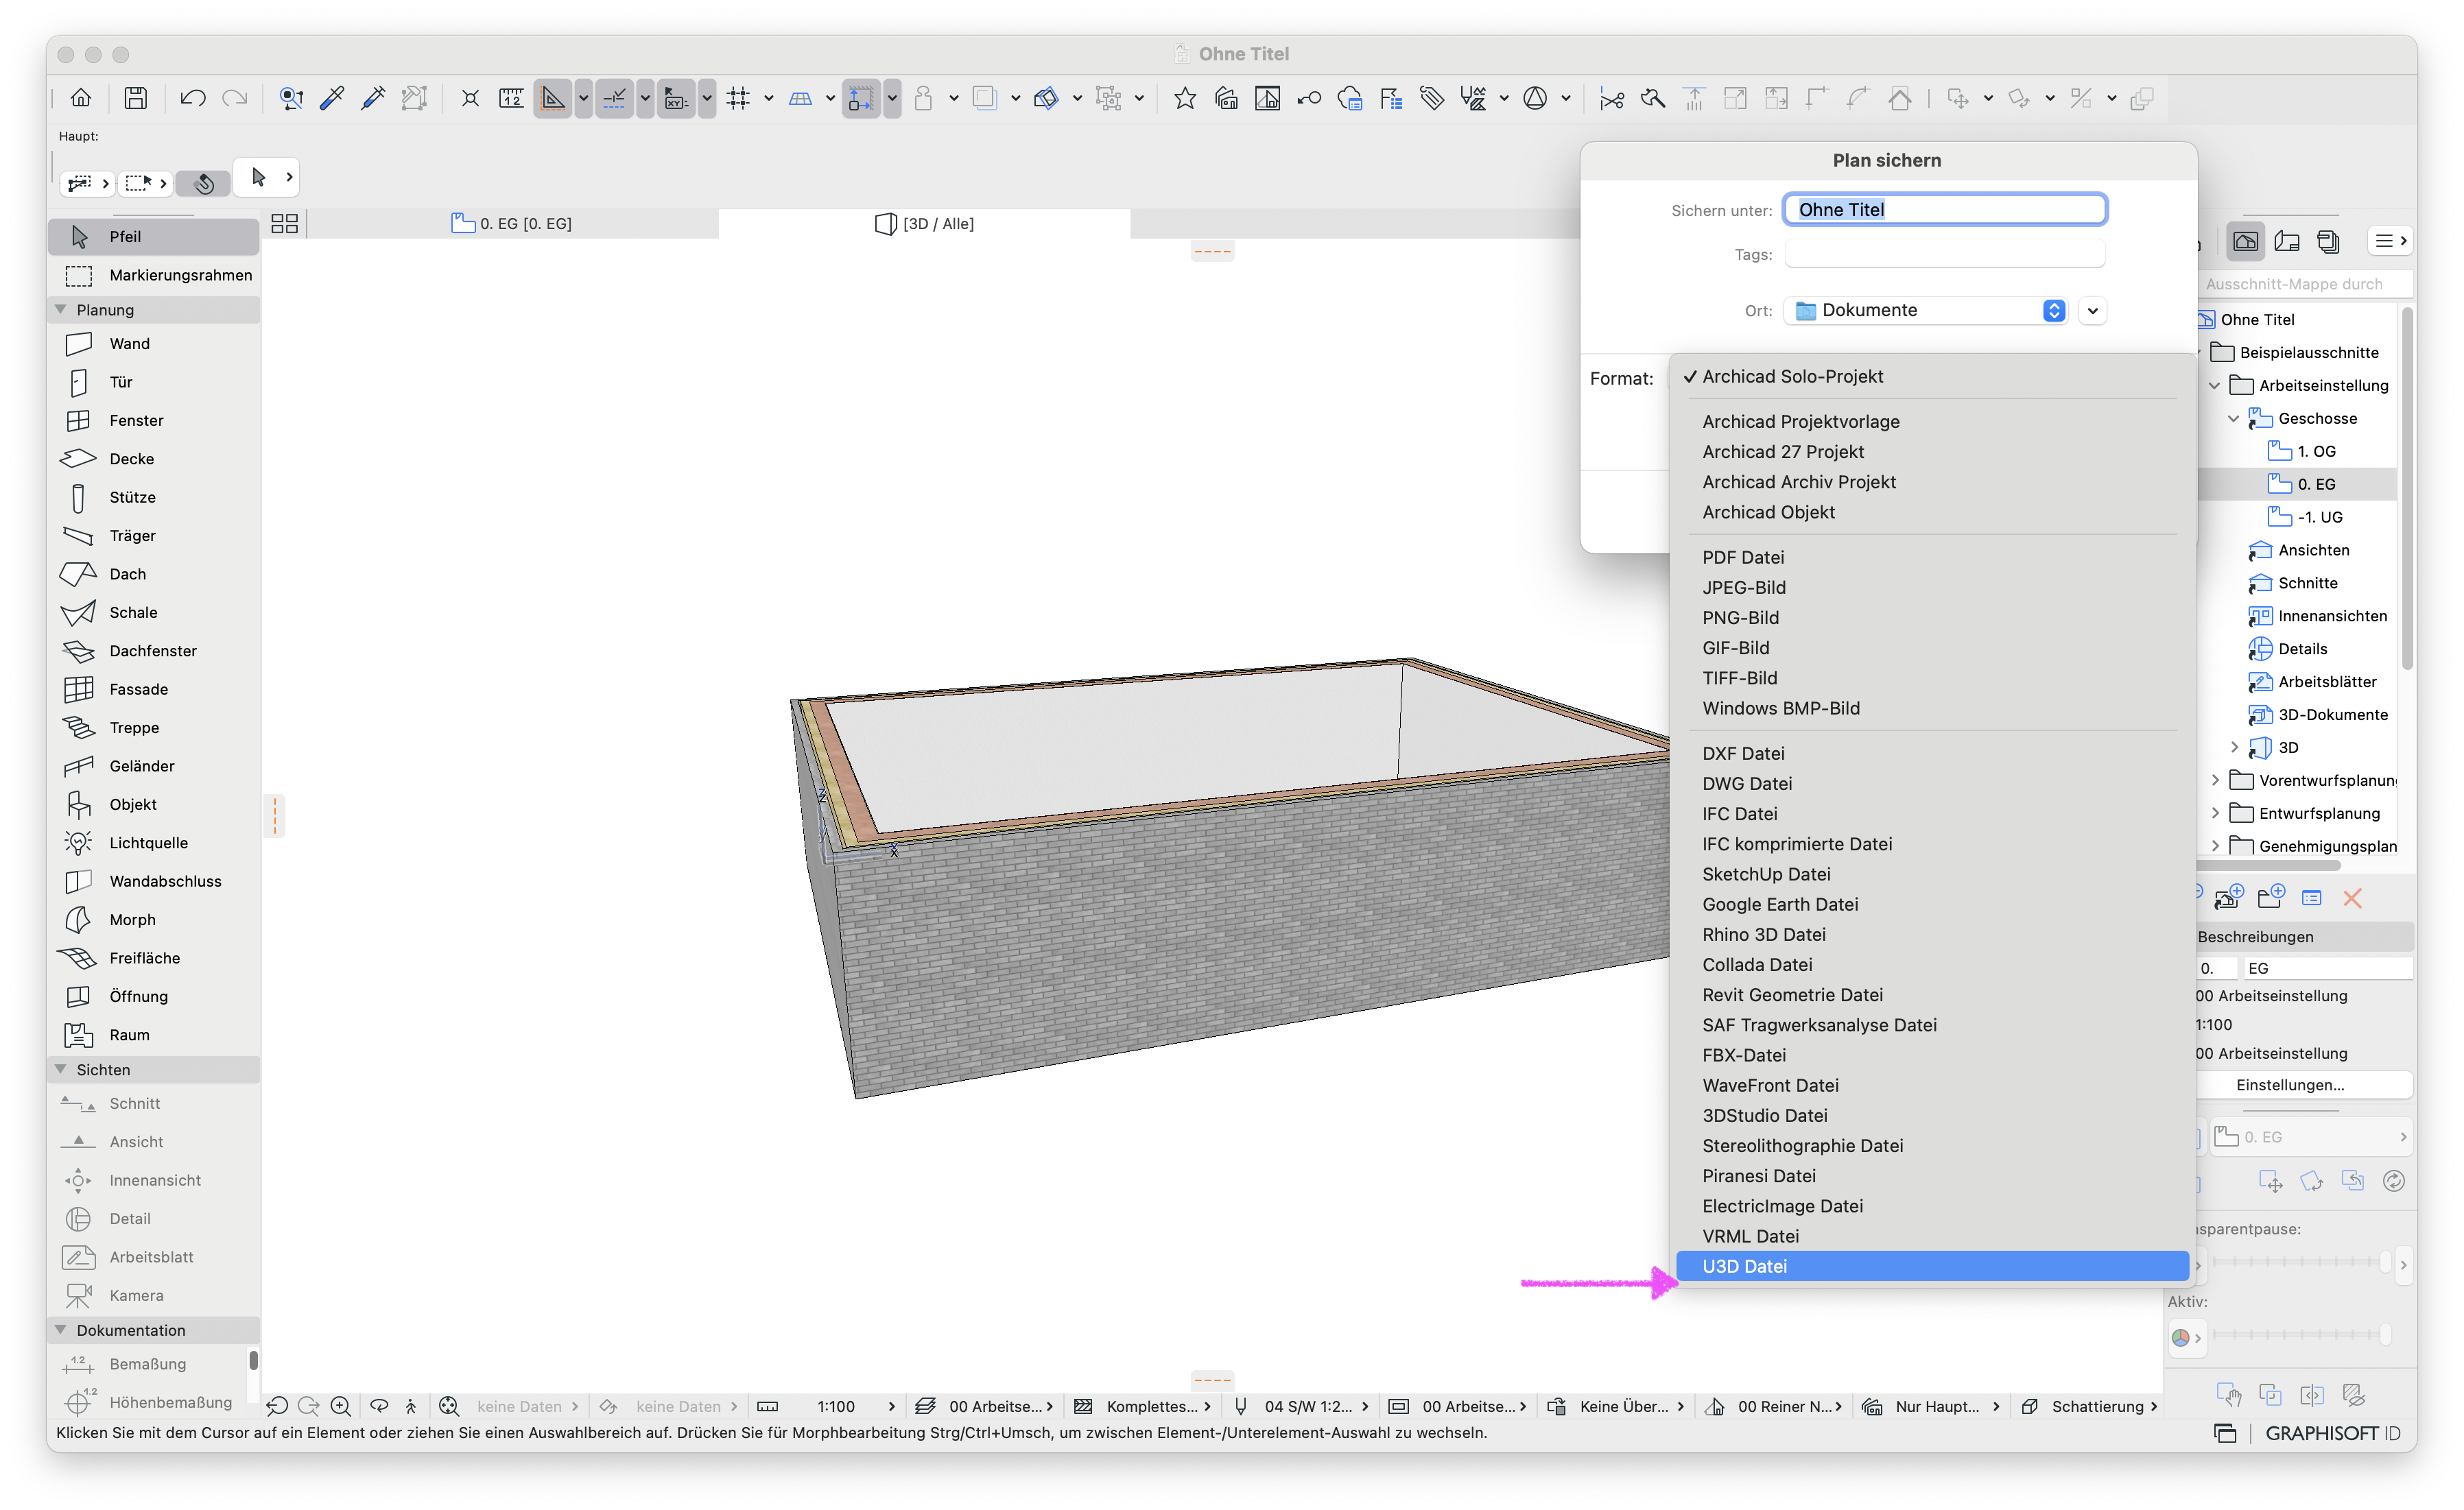Select the Pfeil arrow tool

click(154, 237)
